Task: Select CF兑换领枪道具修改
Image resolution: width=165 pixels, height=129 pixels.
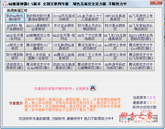Action: (64, 47)
